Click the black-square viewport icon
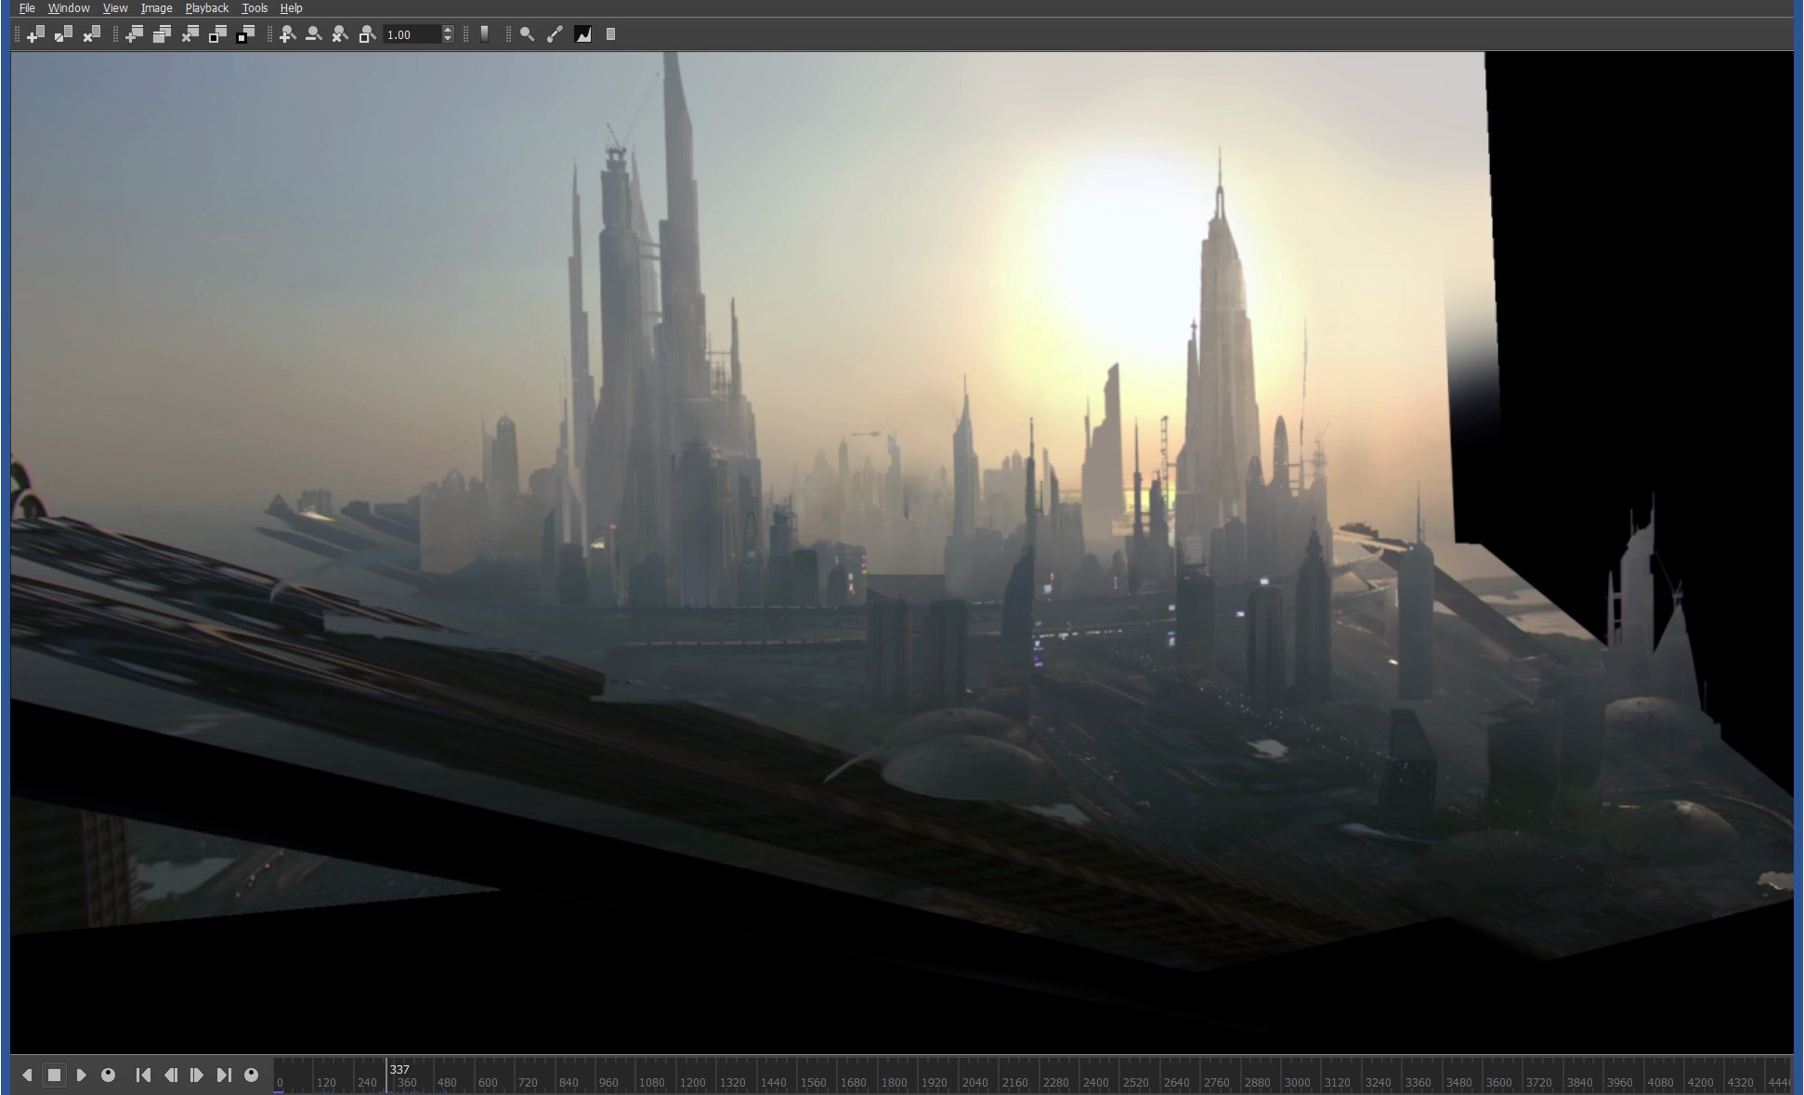Viewport: 1804px width, 1095px height. [x=245, y=34]
